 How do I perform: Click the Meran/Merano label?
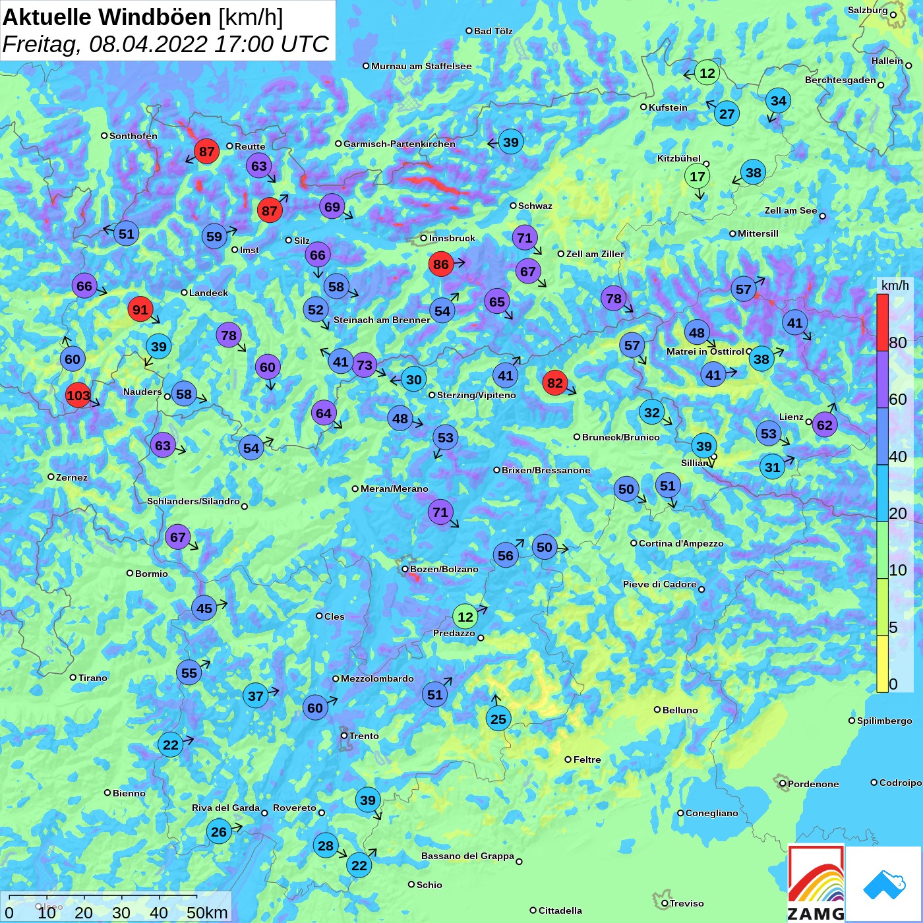click(394, 489)
